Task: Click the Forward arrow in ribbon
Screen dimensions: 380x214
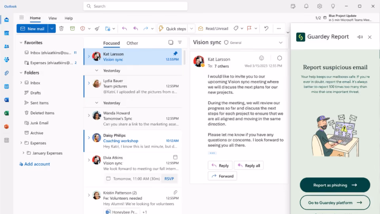Action: [146, 29]
